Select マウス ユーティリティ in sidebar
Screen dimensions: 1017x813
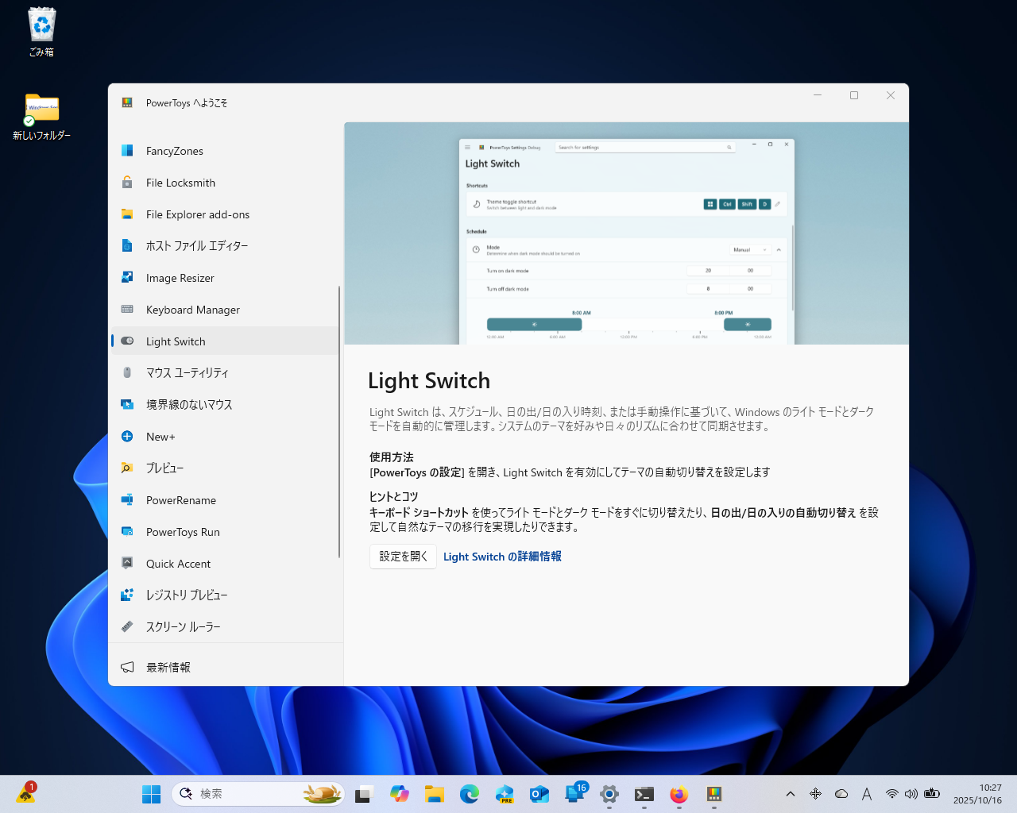(x=188, y=372)
